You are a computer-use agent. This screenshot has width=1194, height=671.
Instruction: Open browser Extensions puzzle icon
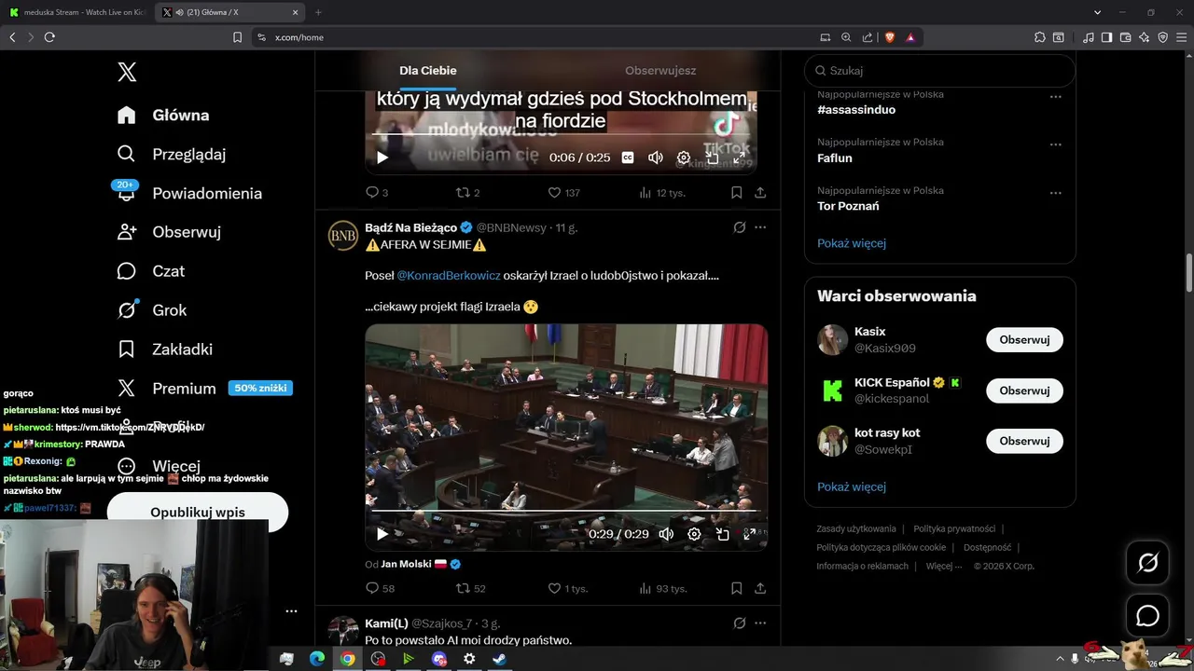[1040, 37]
